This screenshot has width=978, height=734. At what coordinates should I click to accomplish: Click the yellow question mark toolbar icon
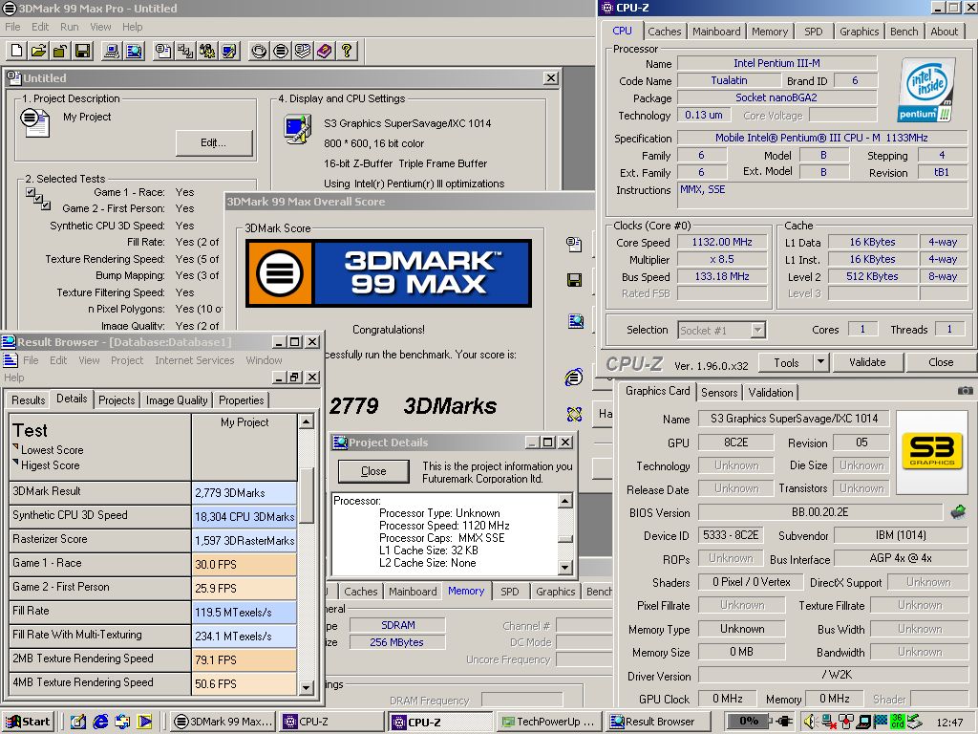[x=346, y=51]
